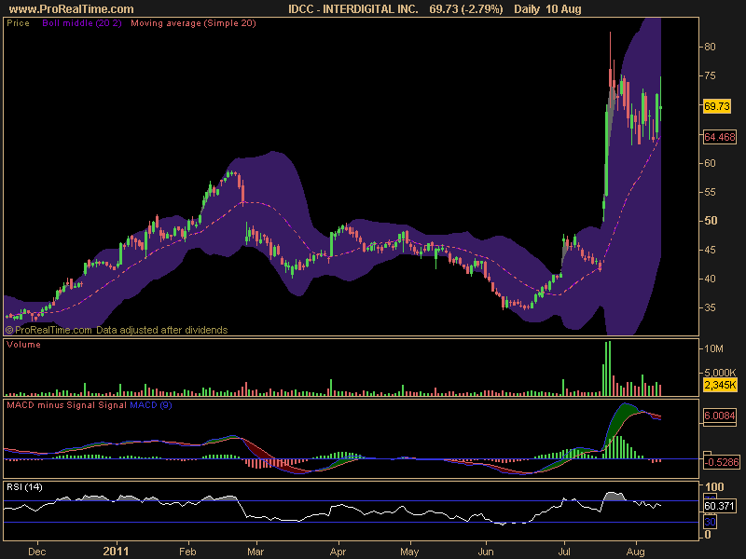Click the 60 price axis label
Screen dimensions: 746x559
point(710,163)
